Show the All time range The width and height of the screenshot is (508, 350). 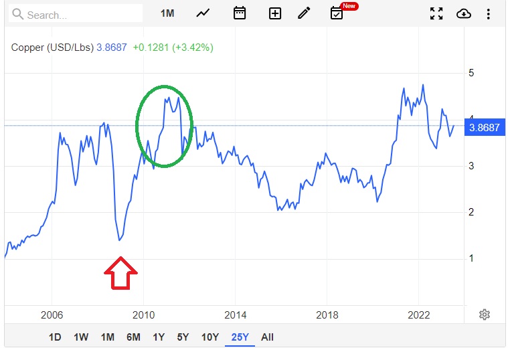pos(267,337)
